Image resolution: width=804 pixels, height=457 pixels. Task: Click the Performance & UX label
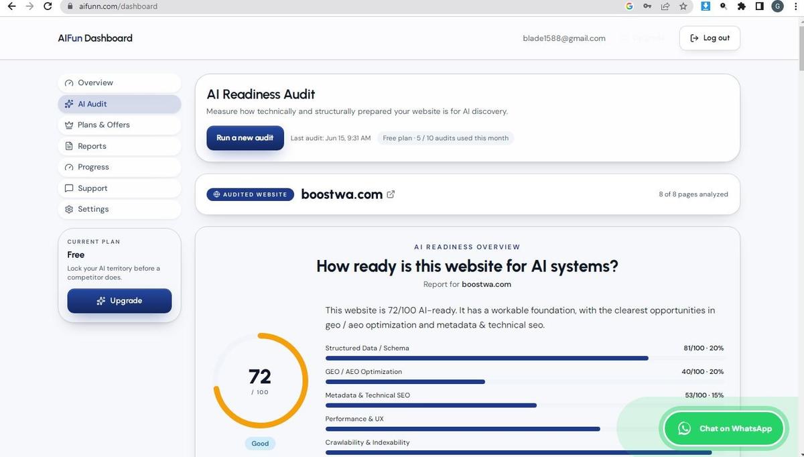click(x=354, y=419)
